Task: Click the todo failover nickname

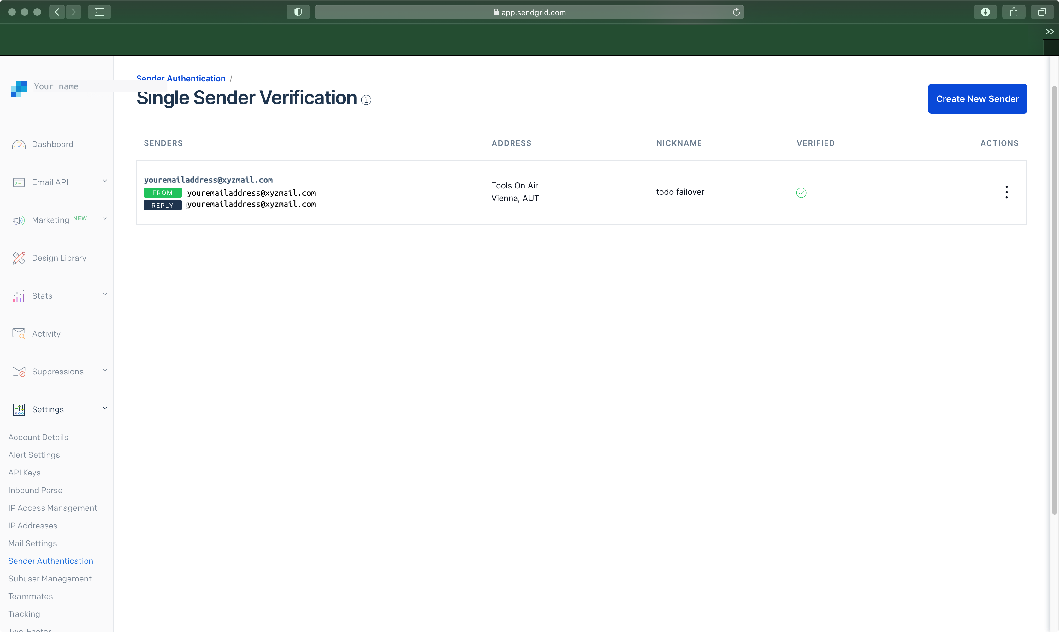Action: 680,192
